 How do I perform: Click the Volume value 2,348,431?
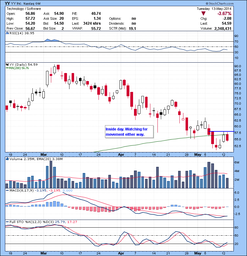223,29
